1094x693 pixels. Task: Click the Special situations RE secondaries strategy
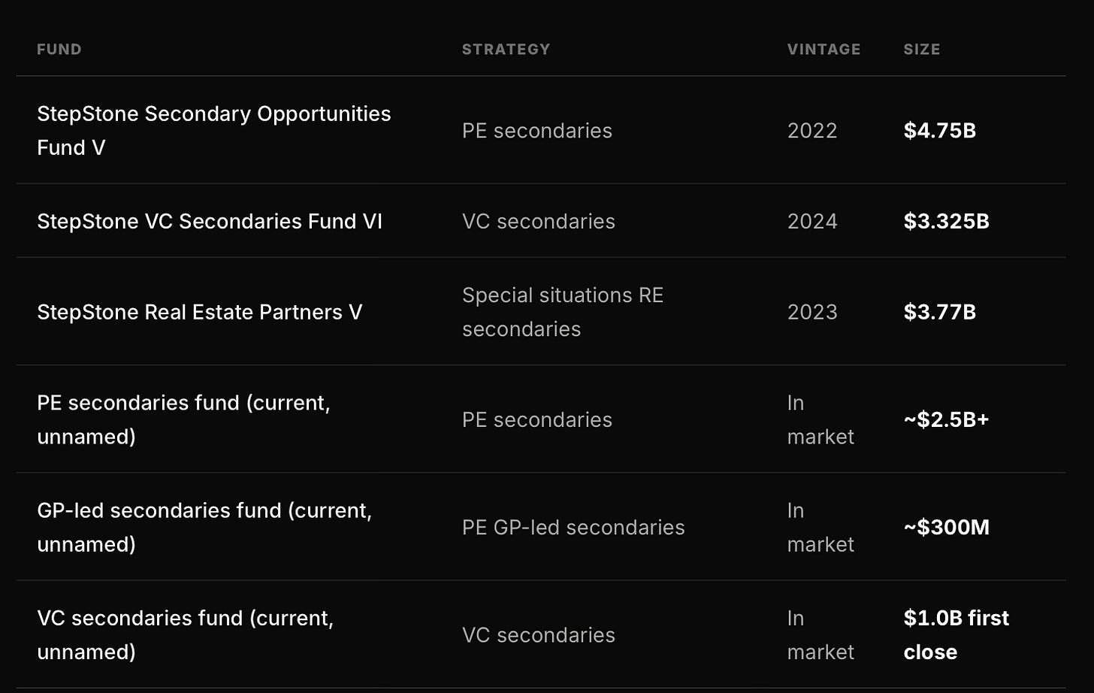pos(563,312)
